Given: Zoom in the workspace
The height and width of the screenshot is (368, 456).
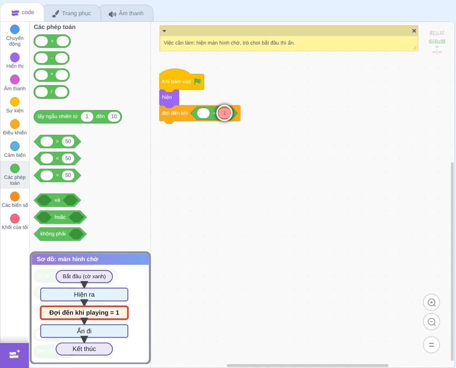Looking at the screenshot, I should point(431,303).
